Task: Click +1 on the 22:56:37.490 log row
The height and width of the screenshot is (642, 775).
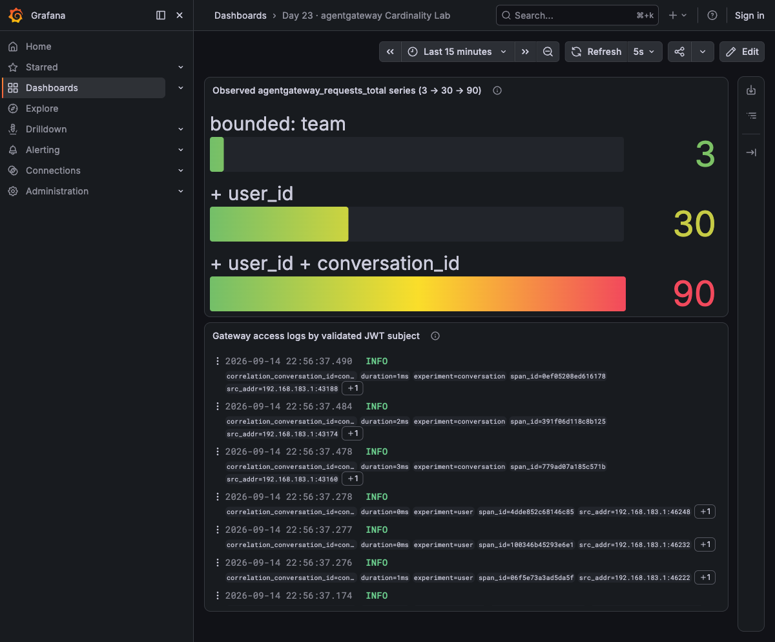Action: pyautogui.click(x=353, y=388)
